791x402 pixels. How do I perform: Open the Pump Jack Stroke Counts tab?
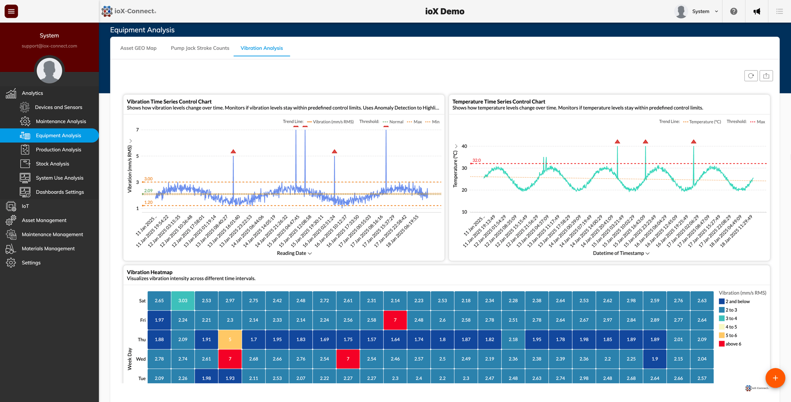200,48
